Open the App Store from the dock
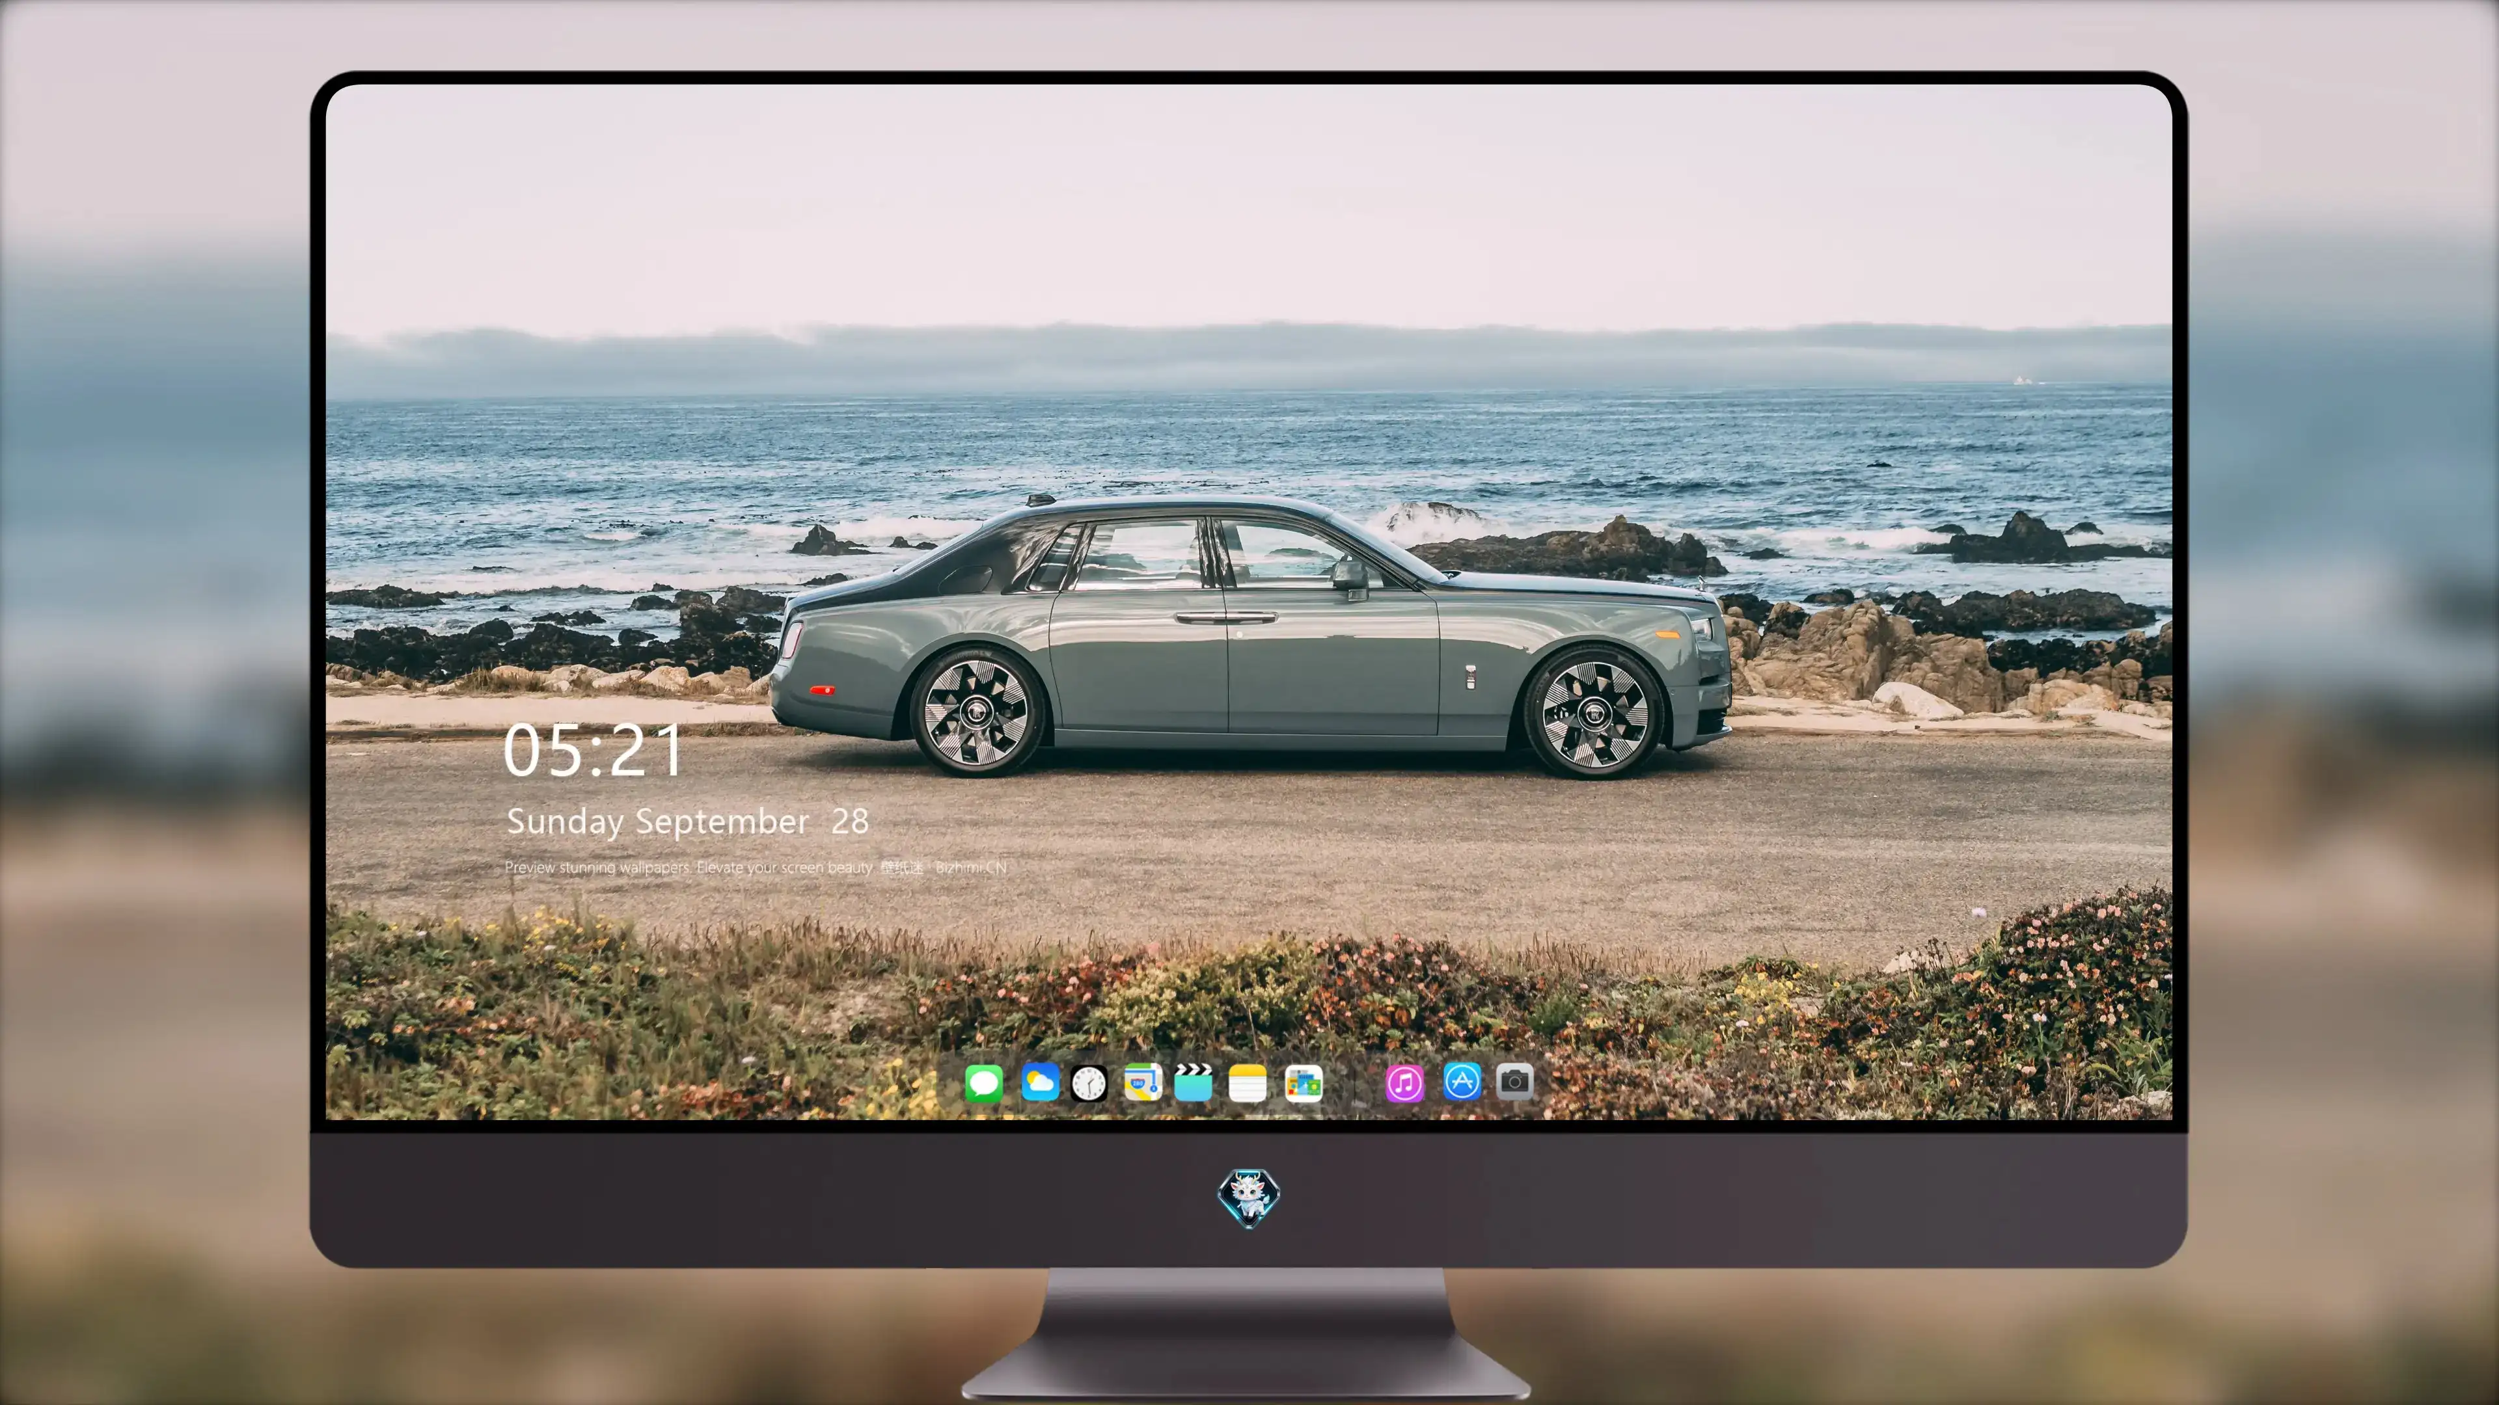2499x1405 pixels. pos(1462,1081)
